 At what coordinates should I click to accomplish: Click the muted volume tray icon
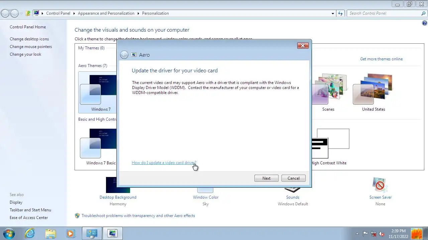click(x=382, y=234)
